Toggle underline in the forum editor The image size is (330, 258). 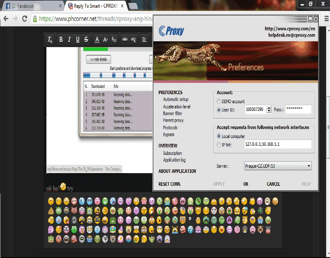pos(78,39)
